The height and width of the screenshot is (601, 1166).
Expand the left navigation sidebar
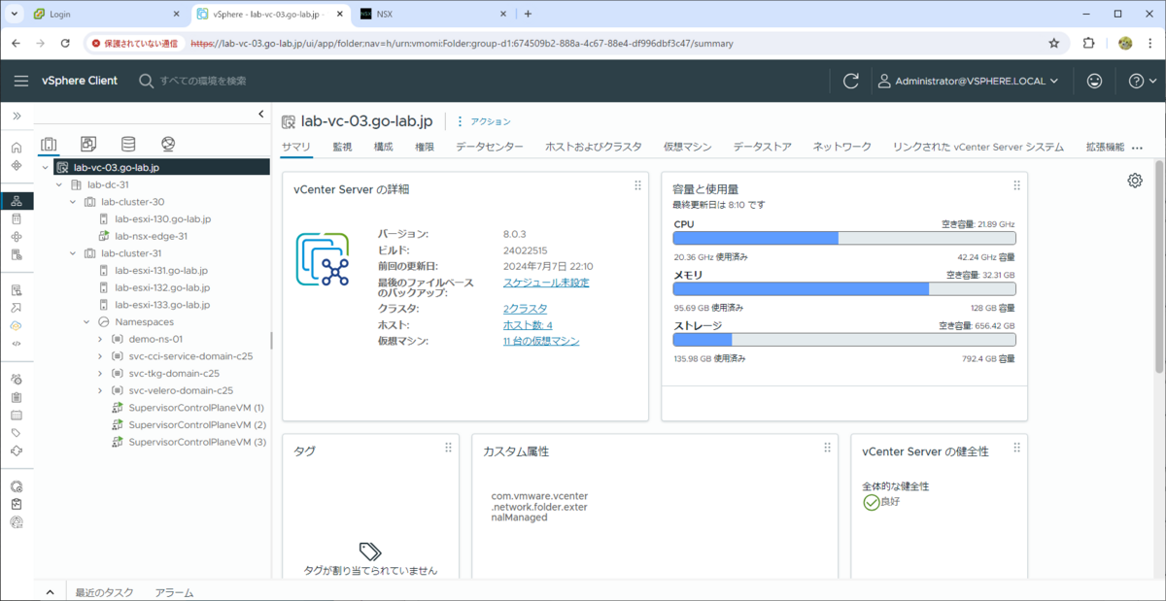click(17, 116)
